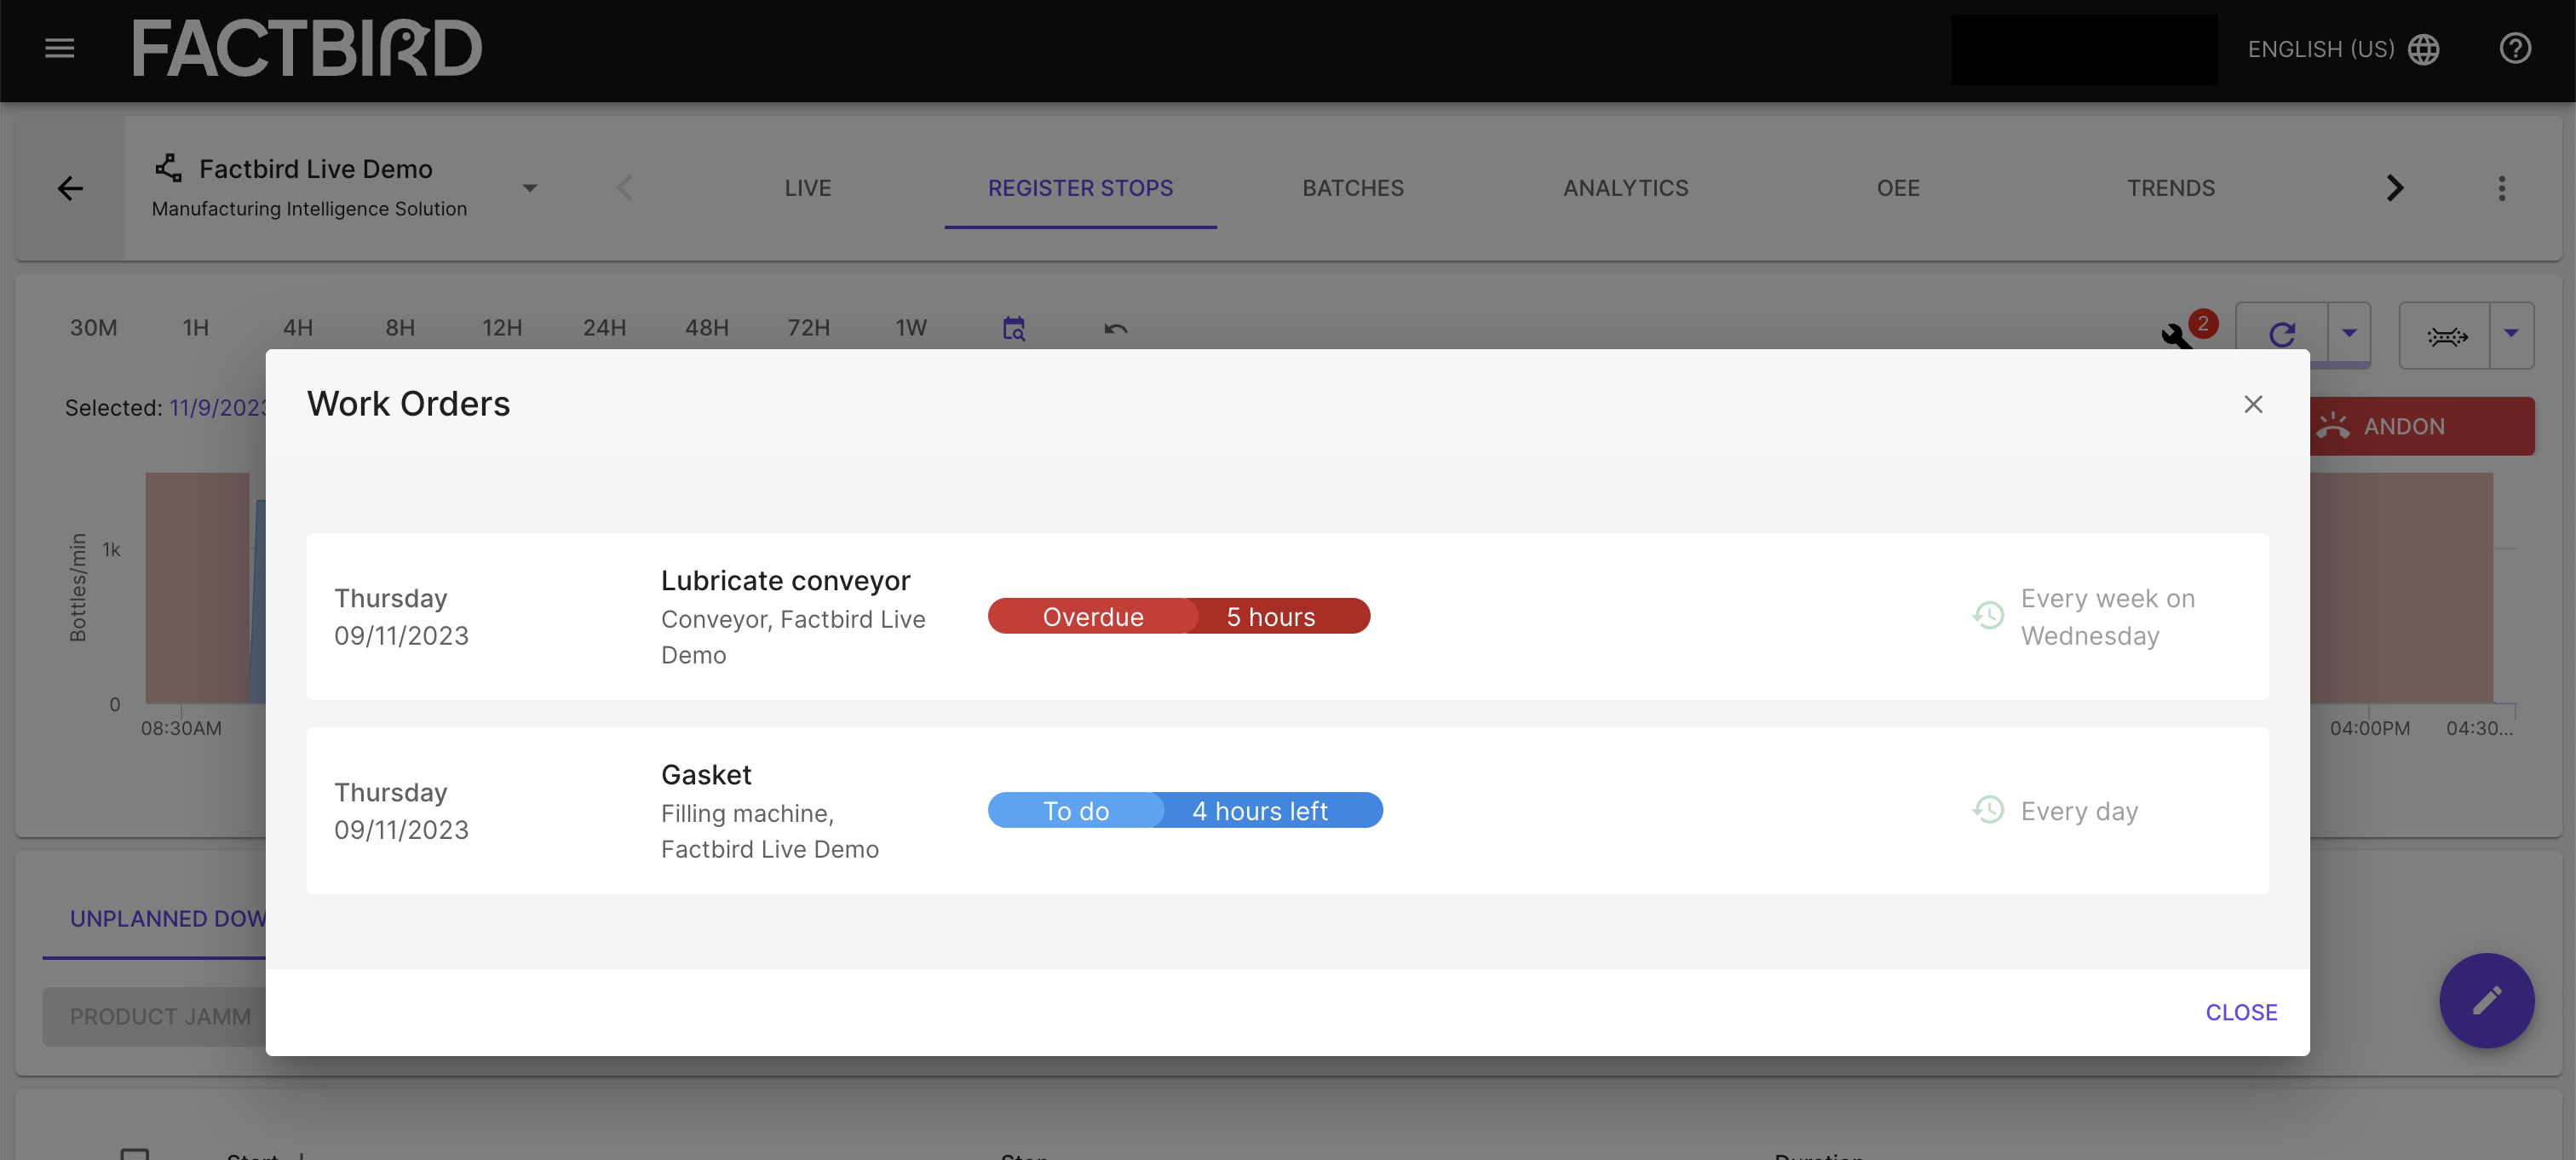Image resolution: width=2576 pixels, height=1160 pixels.
Task: Open the help question mark icon
Action: 2515,48
